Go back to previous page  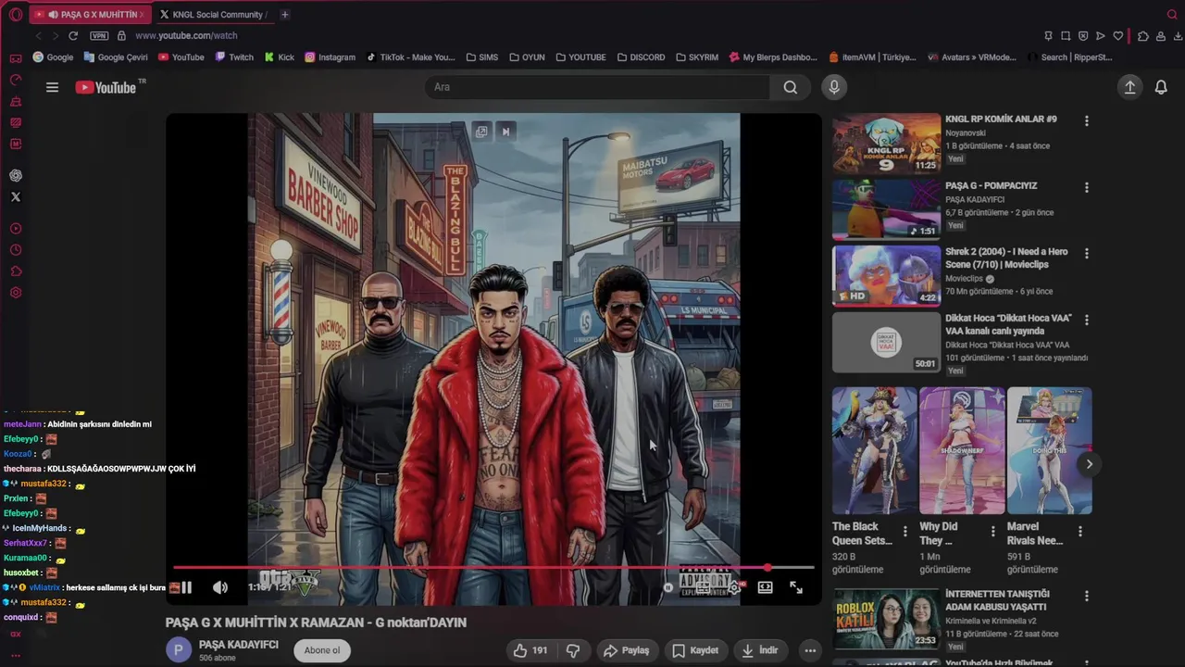click(38, 35)
